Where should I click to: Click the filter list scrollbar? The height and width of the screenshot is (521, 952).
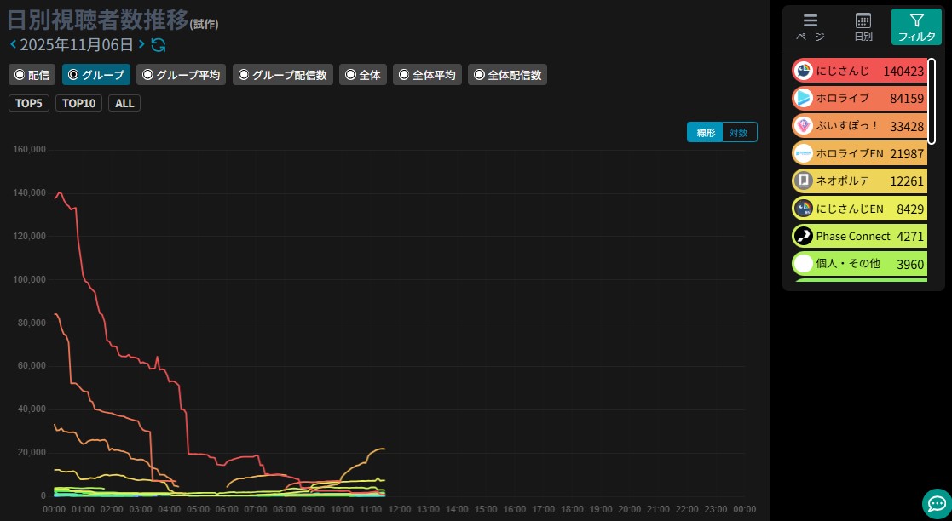click(x=932, y=101)
